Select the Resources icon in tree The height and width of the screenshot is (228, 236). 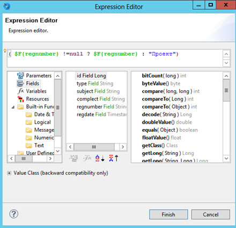coord(20,99)
